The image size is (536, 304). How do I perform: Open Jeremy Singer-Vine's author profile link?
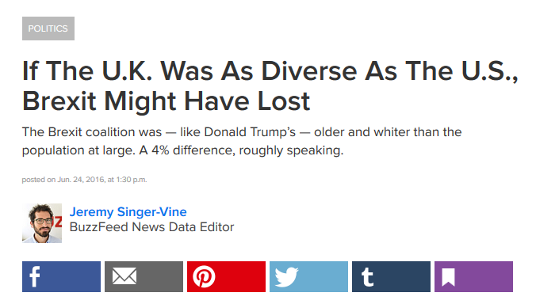pos(128,212)
